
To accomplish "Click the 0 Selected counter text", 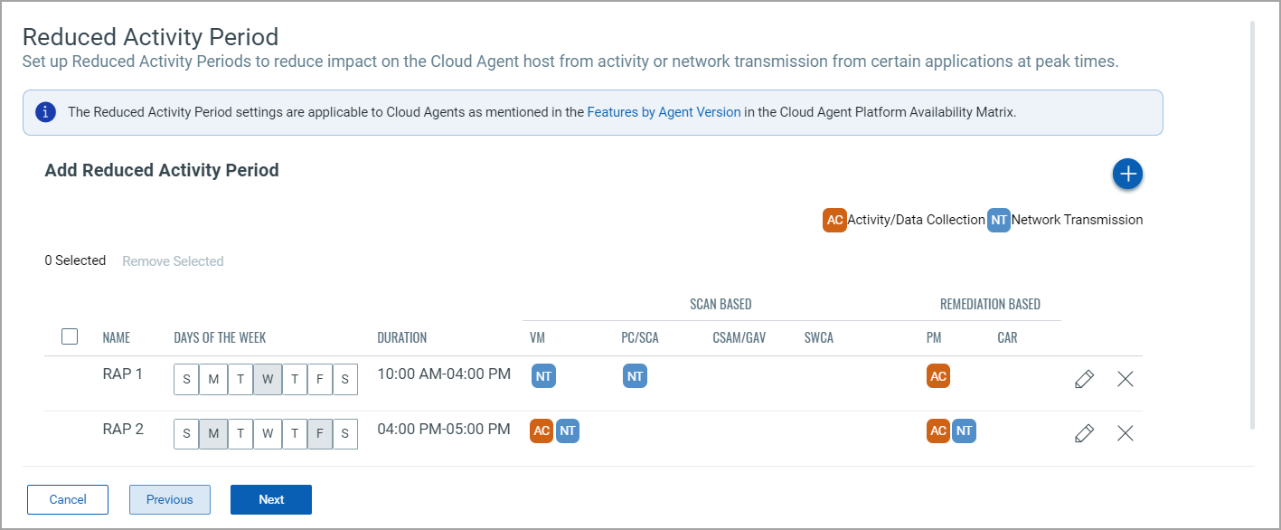I will pyautogui.click(x=75, y=260).
